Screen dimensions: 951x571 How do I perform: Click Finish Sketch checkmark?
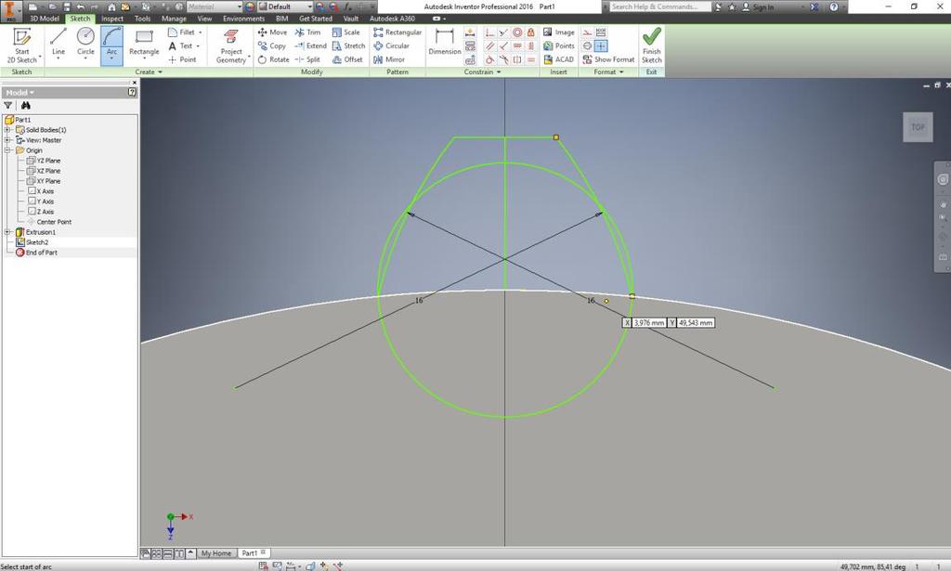(x=651, y=45)
